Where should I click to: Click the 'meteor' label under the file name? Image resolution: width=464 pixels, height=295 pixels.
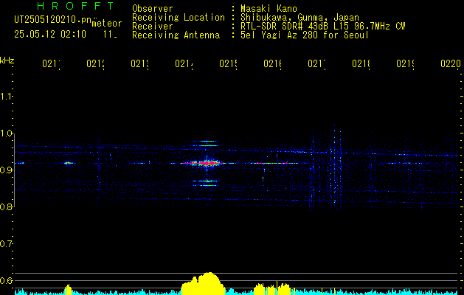point(107,24)
